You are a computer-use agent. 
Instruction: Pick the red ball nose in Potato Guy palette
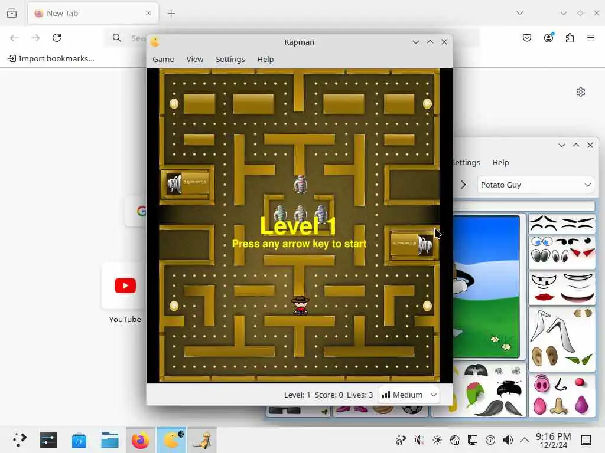tap(580, 382)
